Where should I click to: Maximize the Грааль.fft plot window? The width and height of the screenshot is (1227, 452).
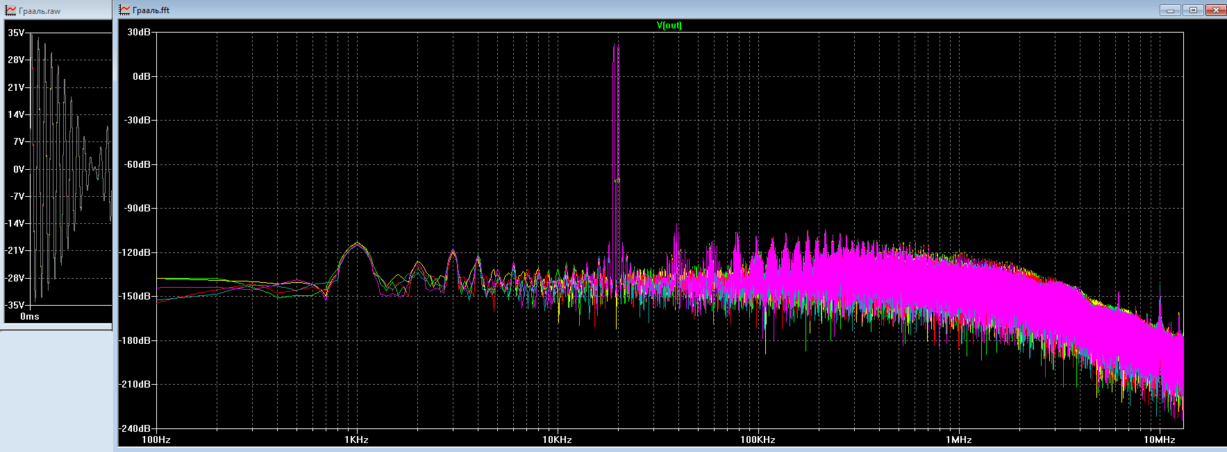pyautogui.click(x=1193, y=10)
